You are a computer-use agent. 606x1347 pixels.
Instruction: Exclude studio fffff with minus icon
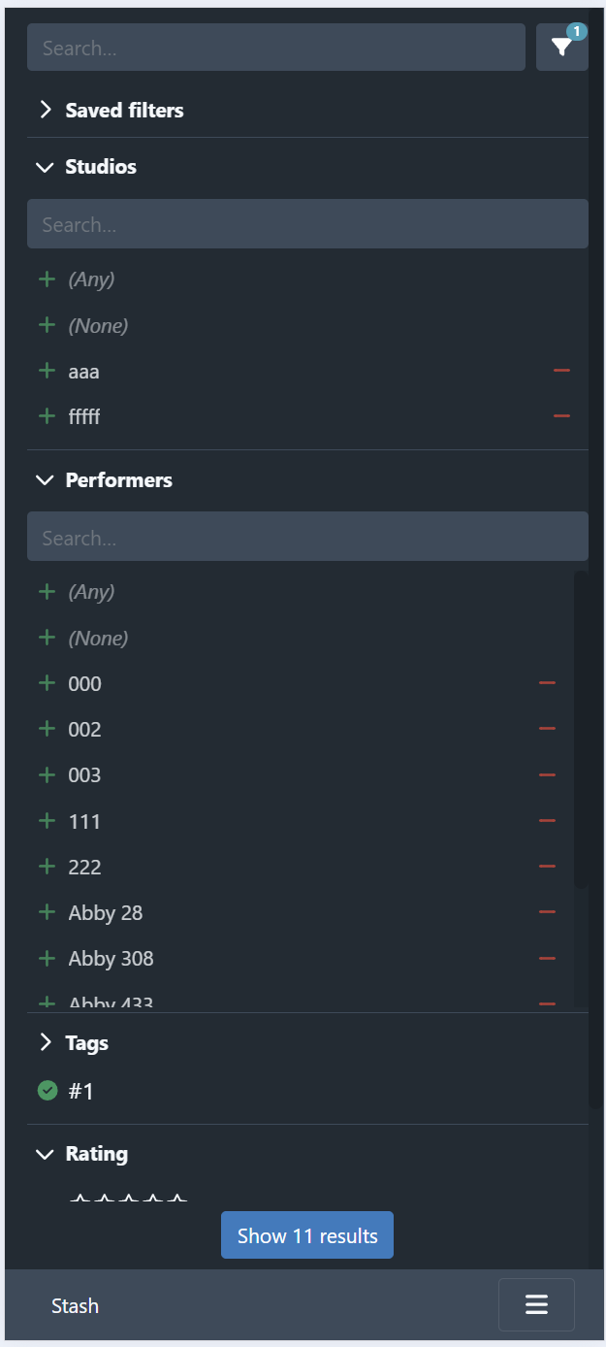coord(561,416)
